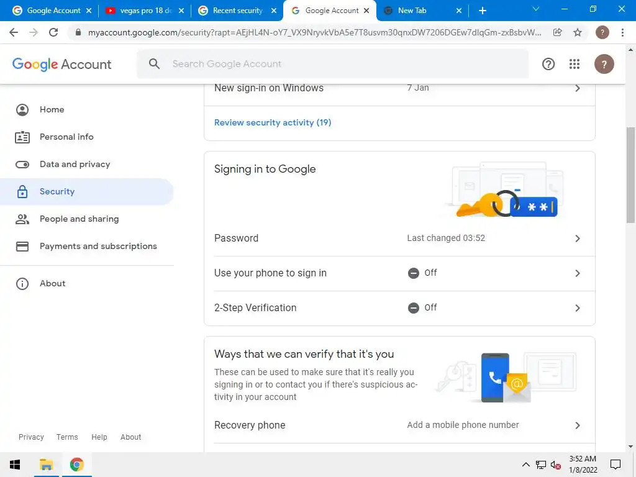The image size is (636, 477).
Task: Open the Privacy footer link
Action: pos(31,437)
